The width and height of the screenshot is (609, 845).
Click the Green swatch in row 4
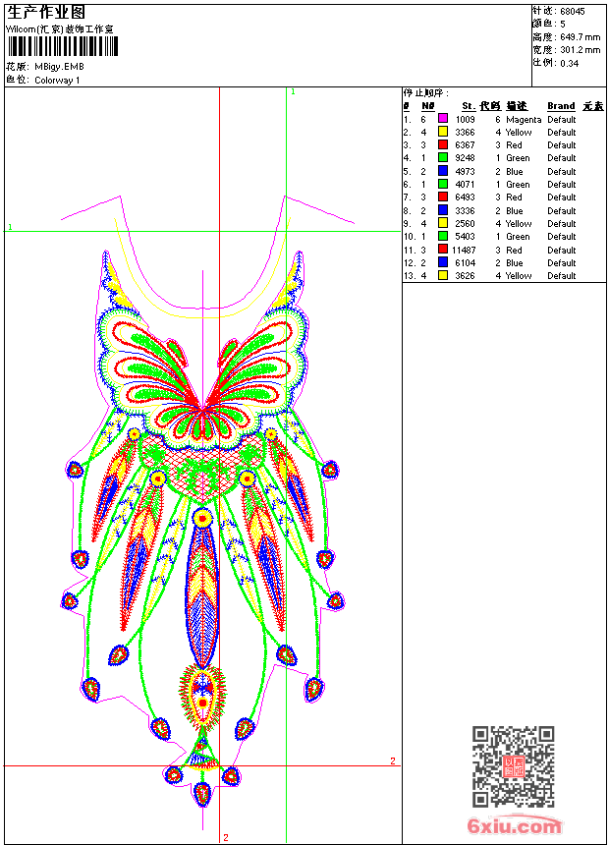pos(443,157)
